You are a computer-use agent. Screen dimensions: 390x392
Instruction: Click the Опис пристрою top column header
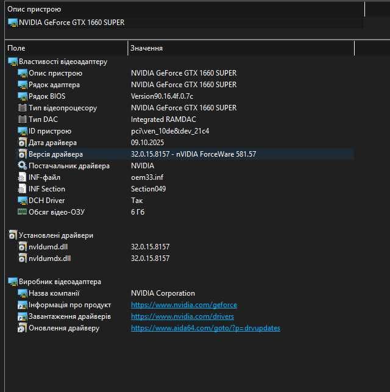[x=185, y=9]
